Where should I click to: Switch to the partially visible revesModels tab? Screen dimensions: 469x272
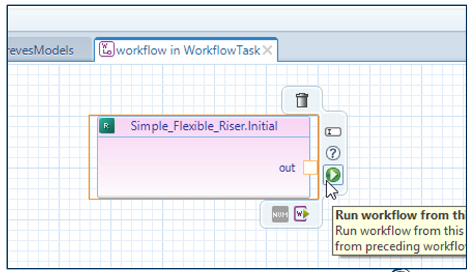click(39, 50)
